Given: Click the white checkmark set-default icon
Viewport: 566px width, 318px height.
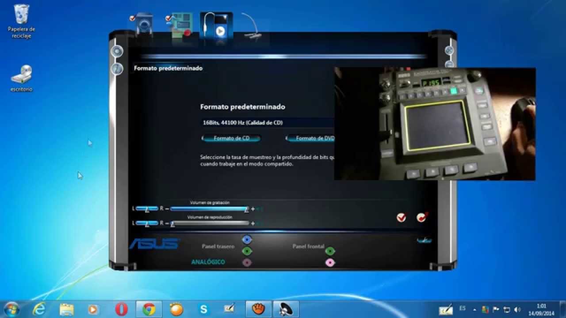Looking at the screenshot, I should [x=401, y=217].
